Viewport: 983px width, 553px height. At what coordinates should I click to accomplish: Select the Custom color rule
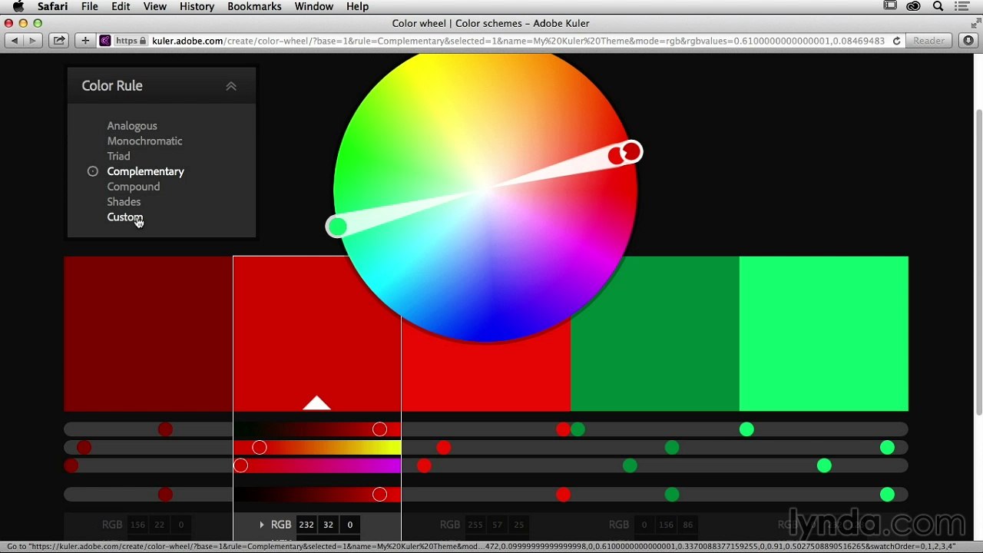pos(124,217)
